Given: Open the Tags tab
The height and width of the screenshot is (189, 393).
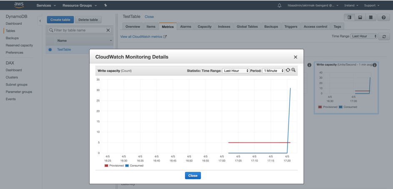Looking at the screenshot, I should click(x=337, y=27).
